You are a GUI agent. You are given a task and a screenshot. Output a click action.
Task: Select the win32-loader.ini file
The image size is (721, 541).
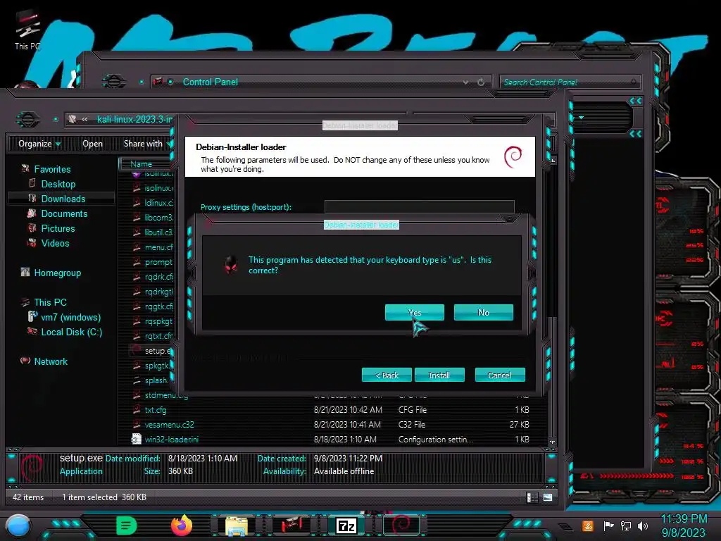click(172, 440)
